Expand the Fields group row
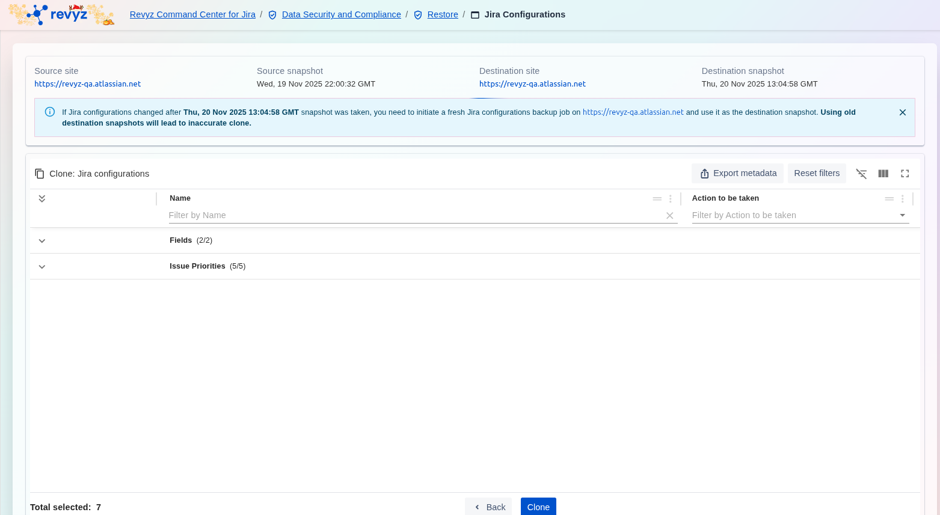The image size is (940, 515). point(42,241)
